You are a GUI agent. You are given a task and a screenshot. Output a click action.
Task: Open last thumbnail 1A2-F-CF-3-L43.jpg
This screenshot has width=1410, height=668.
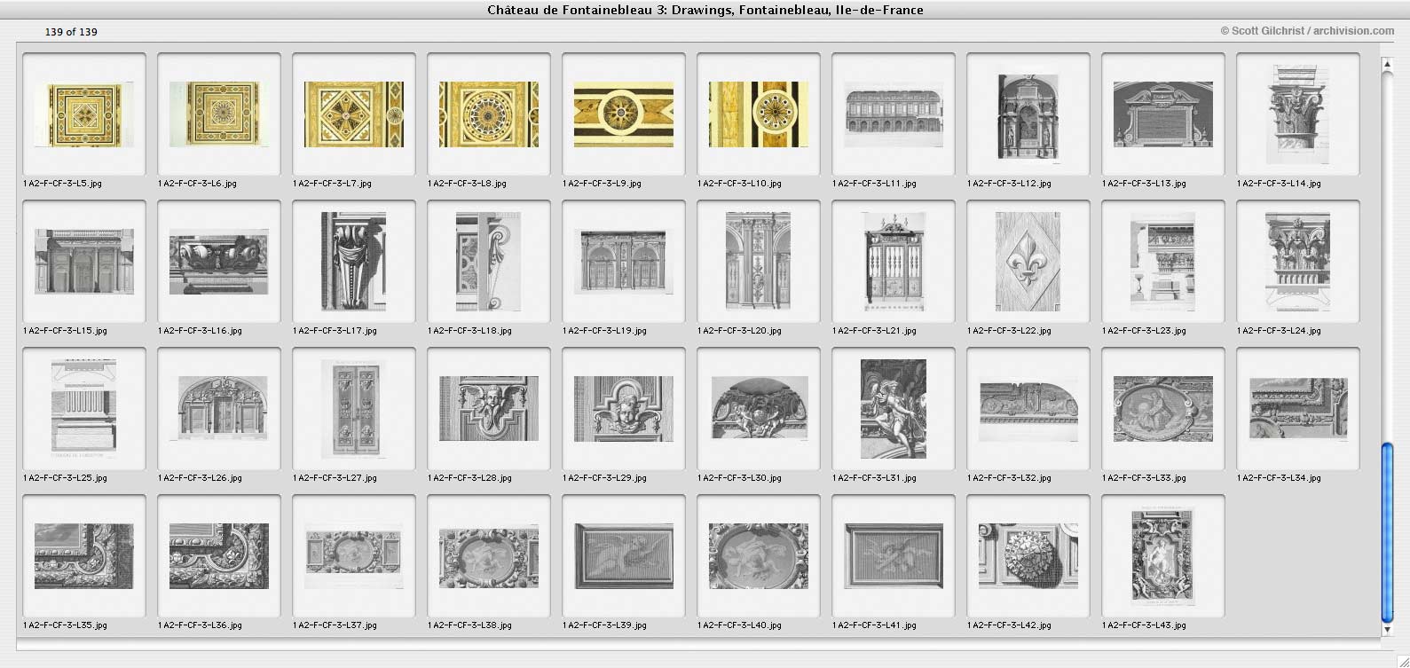(1163, 557)
